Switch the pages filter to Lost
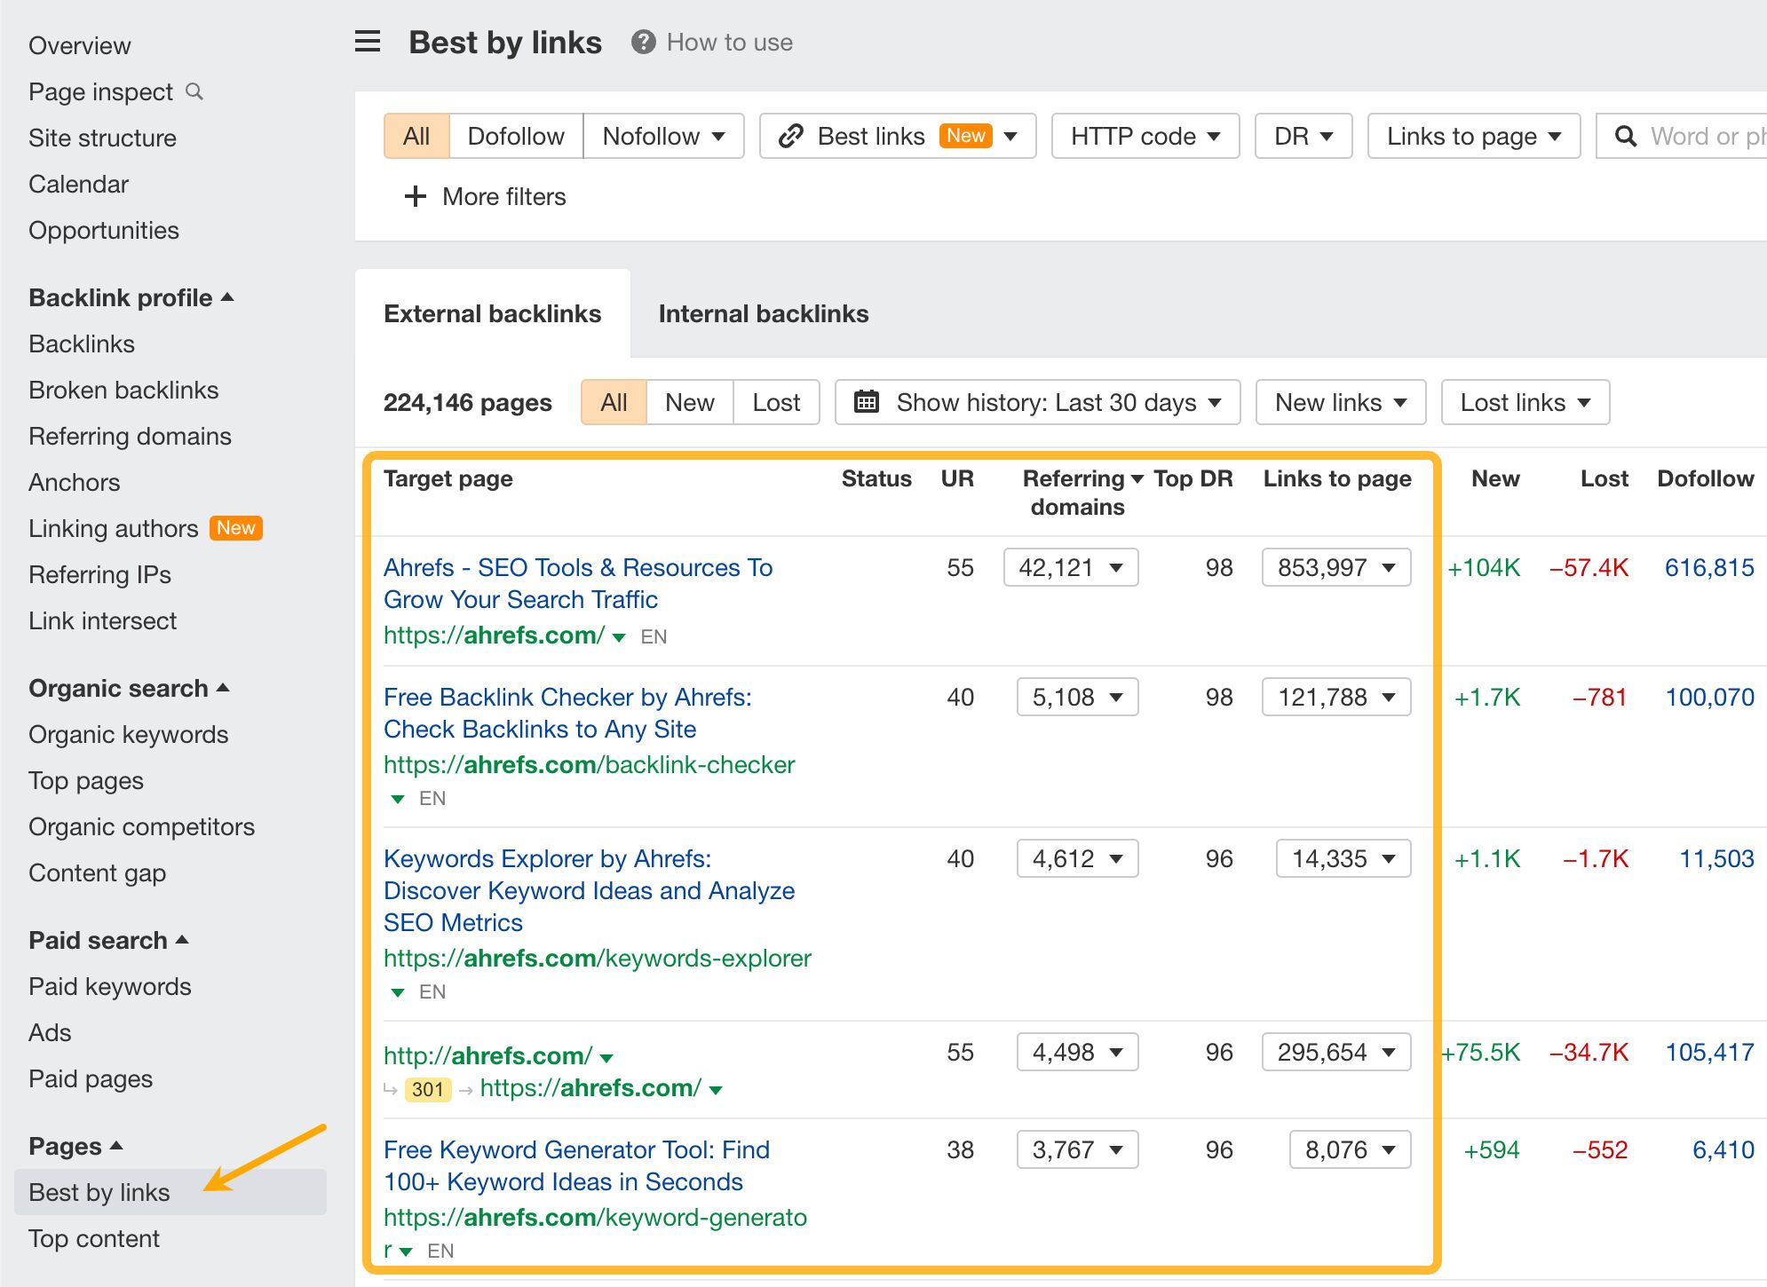1767x1287 pixels. [x=776, y=402]
